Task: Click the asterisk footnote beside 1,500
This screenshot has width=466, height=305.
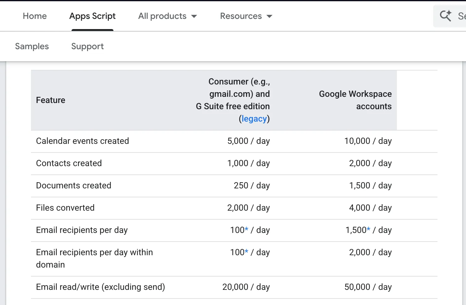Action: [368, 229]
